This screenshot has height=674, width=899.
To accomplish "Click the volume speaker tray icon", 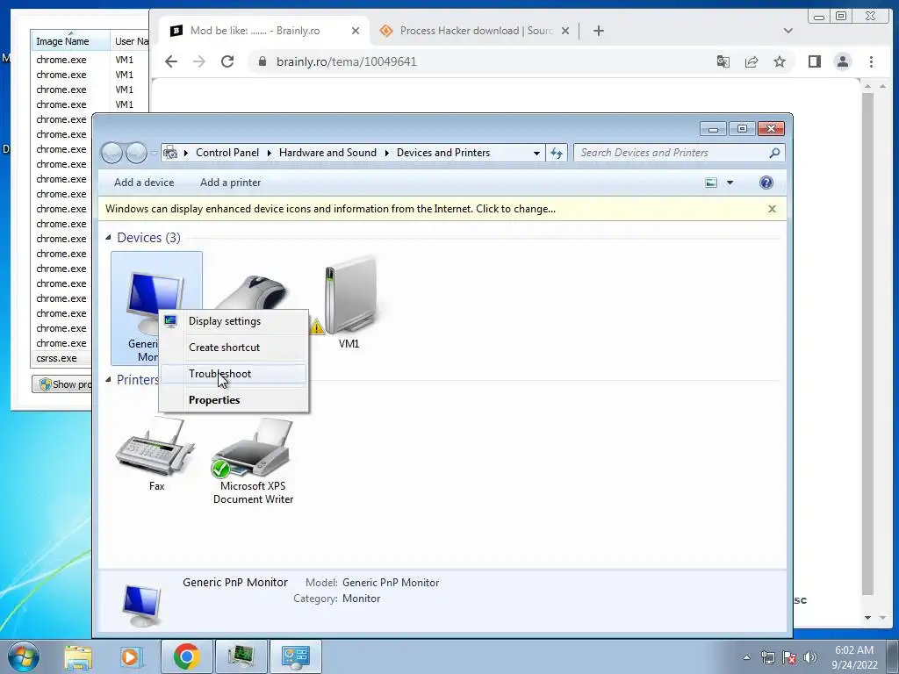I will tap(810, 657).
